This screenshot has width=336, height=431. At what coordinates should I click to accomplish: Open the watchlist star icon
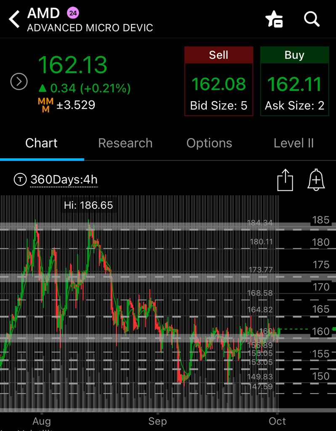pyautogui.click(x=274, y=19)
